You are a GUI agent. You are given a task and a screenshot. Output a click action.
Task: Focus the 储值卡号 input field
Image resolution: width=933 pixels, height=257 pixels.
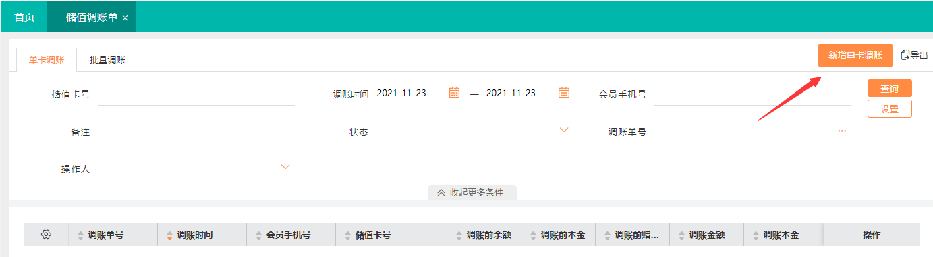[x=196, y=94]
